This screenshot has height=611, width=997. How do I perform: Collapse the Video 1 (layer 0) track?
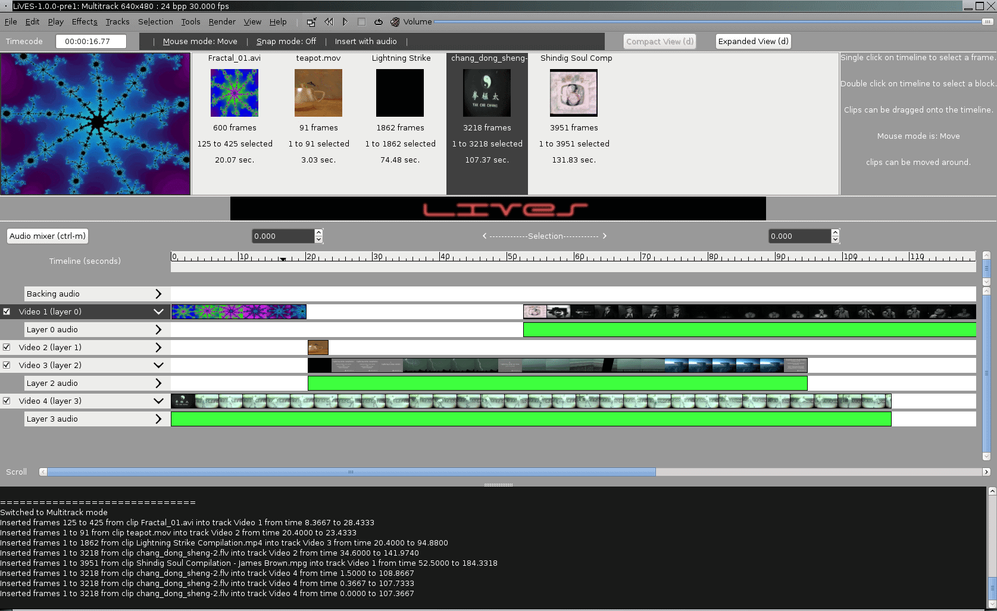[158, 311]
